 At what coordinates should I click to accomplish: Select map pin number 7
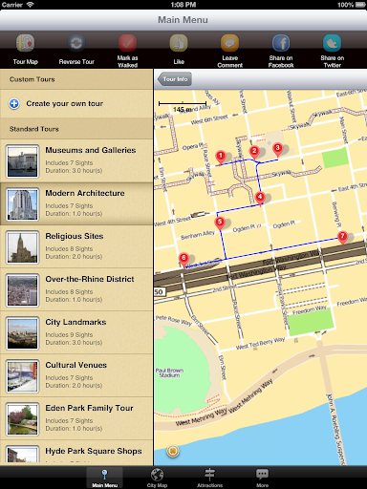[x=342, y=238]
